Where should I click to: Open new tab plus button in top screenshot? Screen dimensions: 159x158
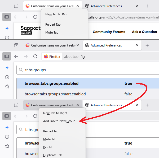[147, 6]
